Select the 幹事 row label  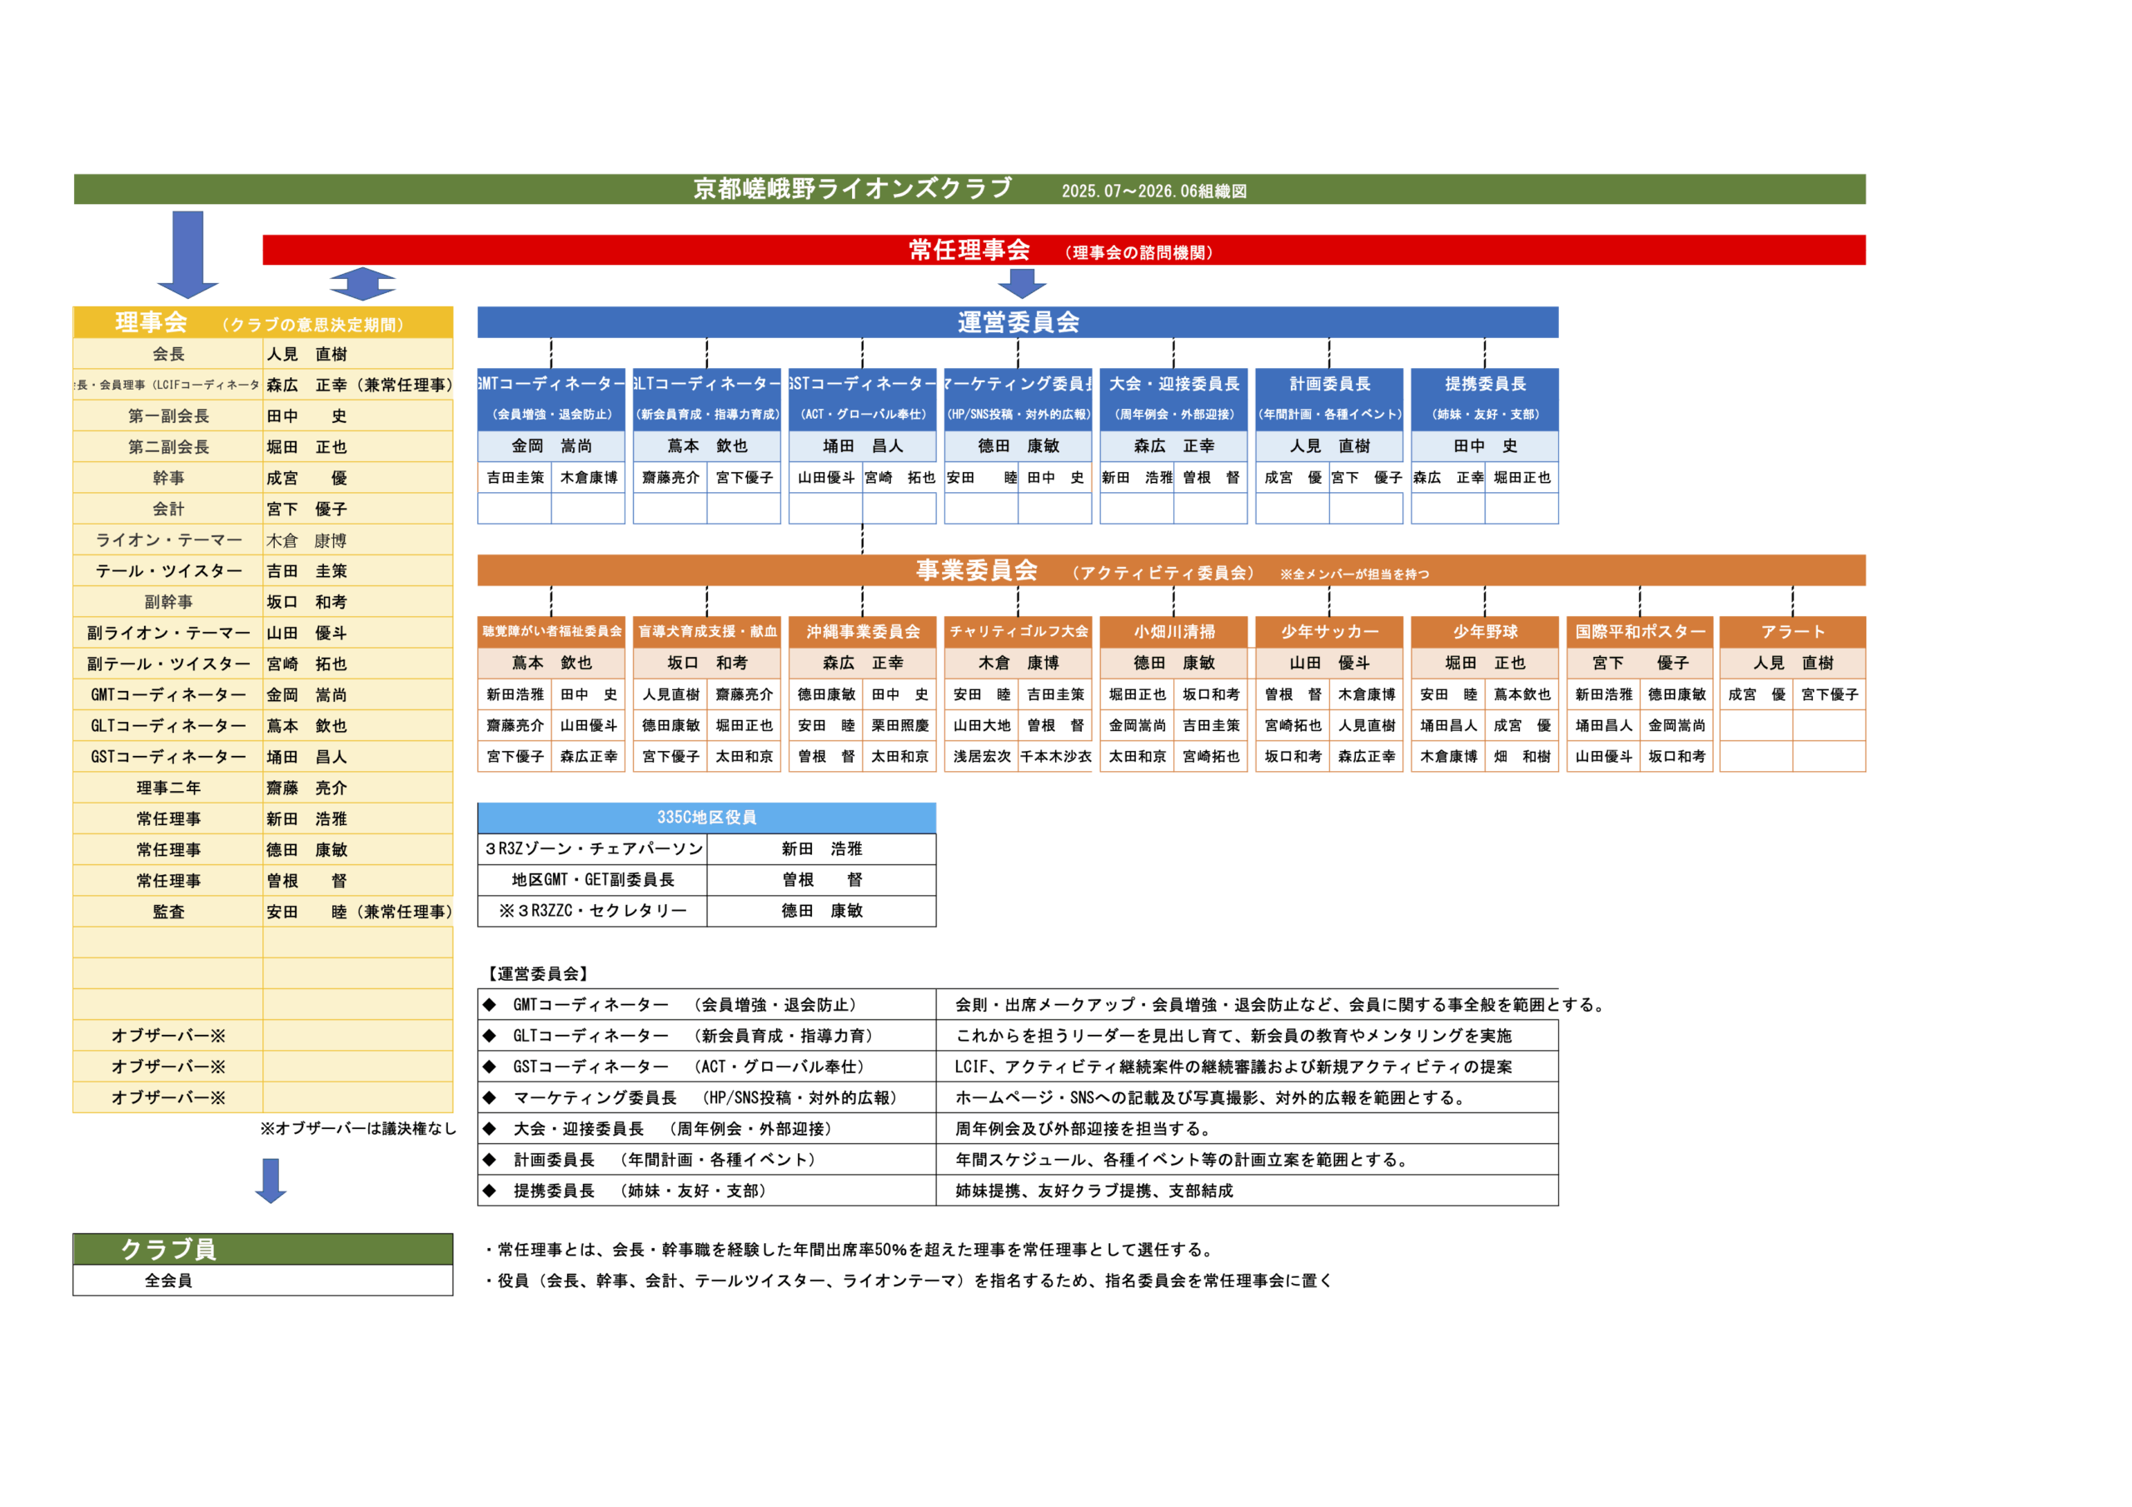tap(168, 477)
